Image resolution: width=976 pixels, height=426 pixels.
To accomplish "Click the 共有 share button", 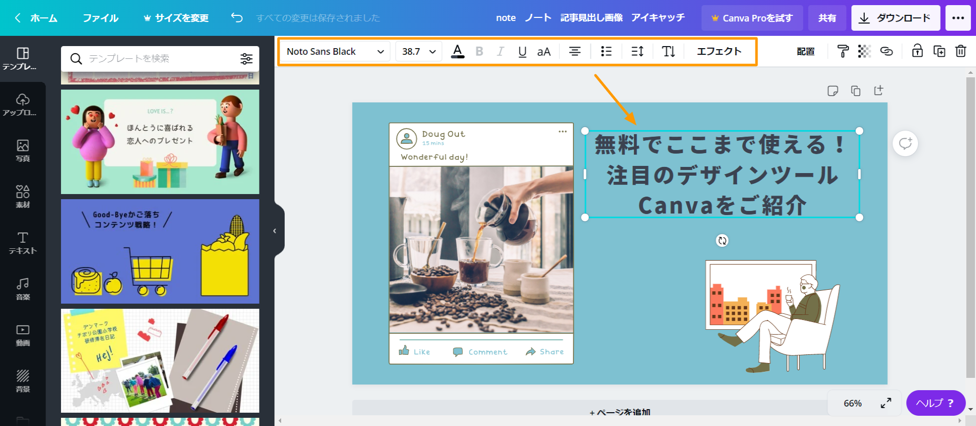I will [x=827, y=18].
